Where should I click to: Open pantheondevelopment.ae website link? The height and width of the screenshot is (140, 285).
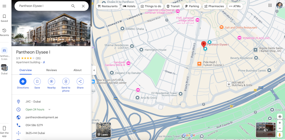point(42,118)
